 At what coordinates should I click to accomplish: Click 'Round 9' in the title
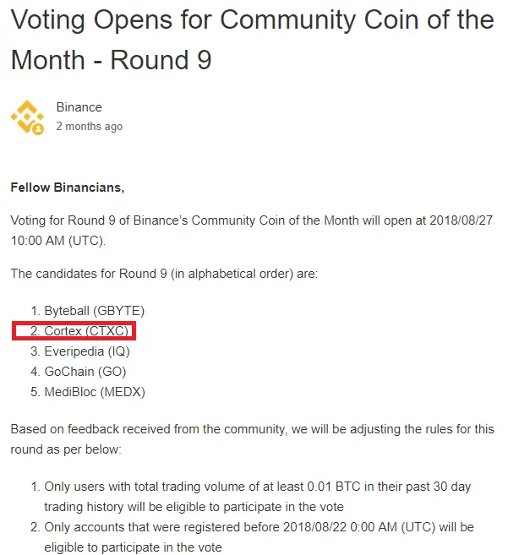coord(161,60)
